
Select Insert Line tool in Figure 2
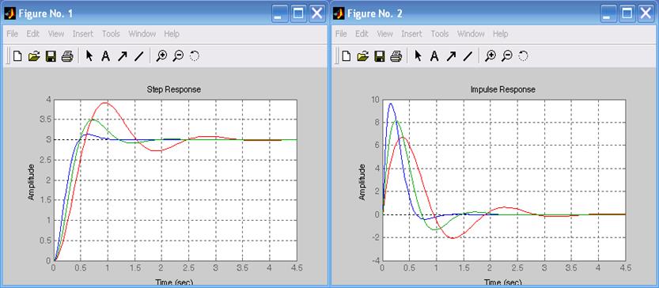(468, 56)
